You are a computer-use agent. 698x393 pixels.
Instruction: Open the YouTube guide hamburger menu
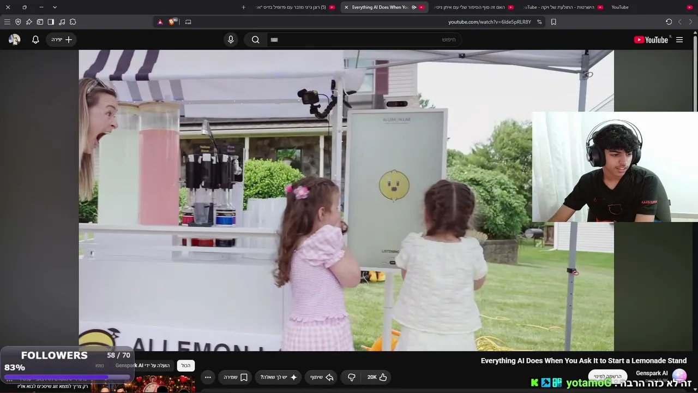(679, 40)
